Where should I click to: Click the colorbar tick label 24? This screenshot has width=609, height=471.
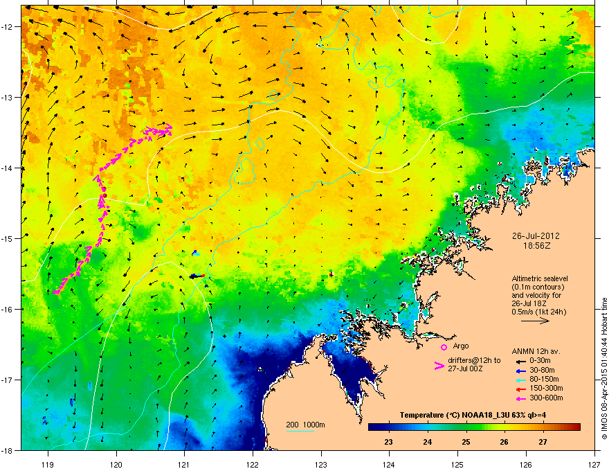pos(427,442)
